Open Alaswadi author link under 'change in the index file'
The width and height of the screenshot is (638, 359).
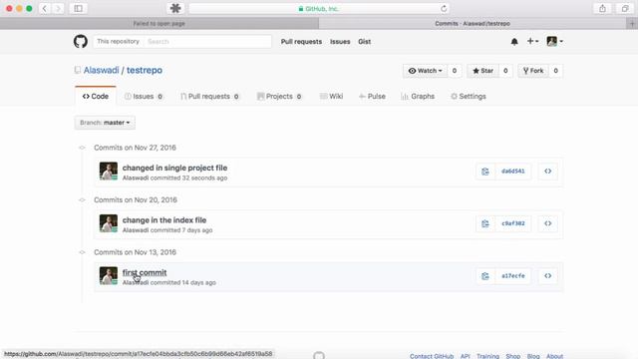pyautogui.click(x=136, y=230)
